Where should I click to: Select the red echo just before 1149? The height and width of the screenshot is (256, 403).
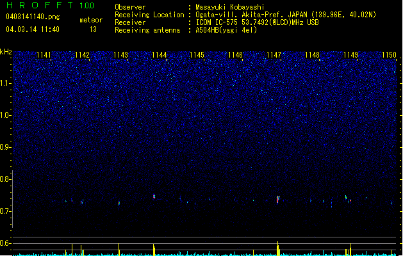[350, 201]
